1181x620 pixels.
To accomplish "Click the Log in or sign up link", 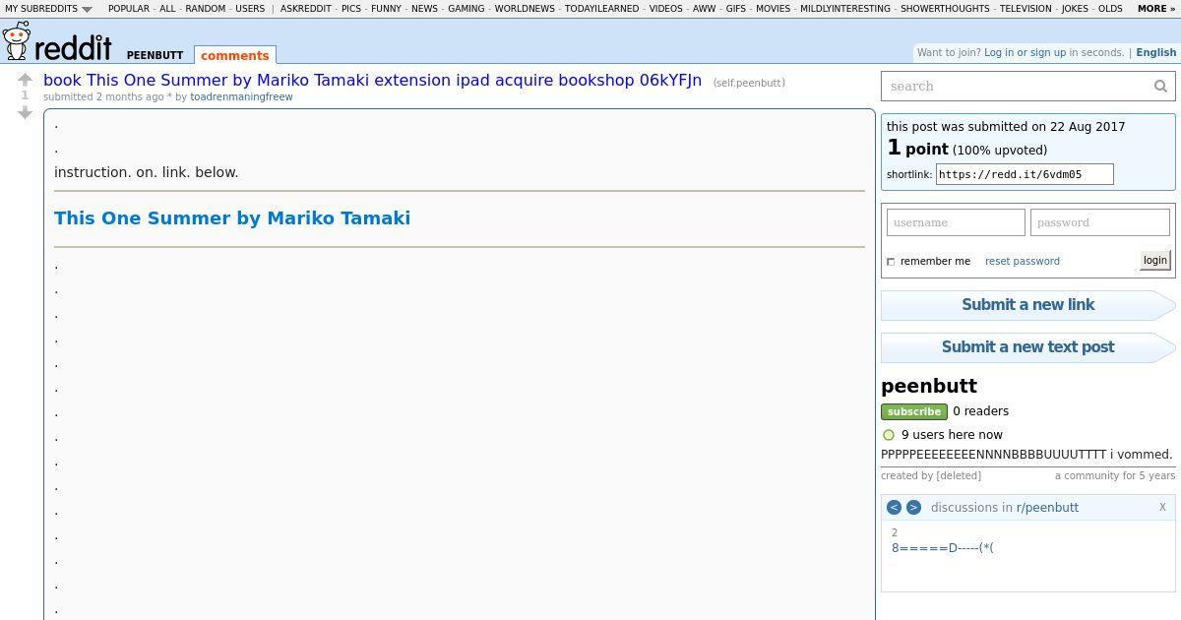I will 1025,52.
